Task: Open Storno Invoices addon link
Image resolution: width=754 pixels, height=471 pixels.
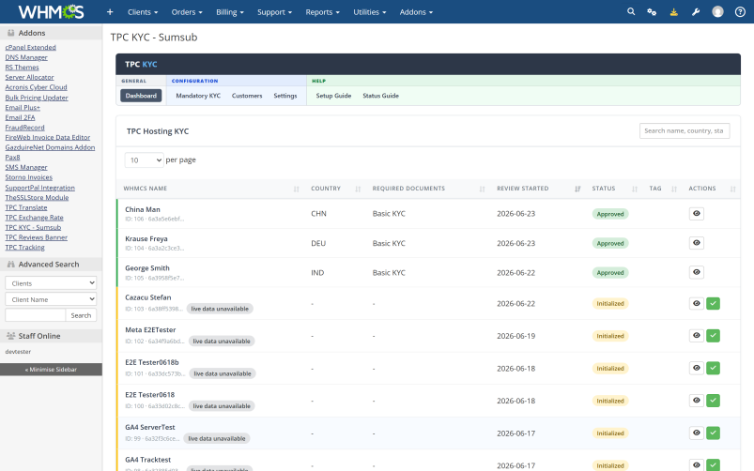Action: 29,177
